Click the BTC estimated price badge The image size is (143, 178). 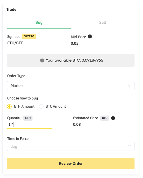(105, 118)
